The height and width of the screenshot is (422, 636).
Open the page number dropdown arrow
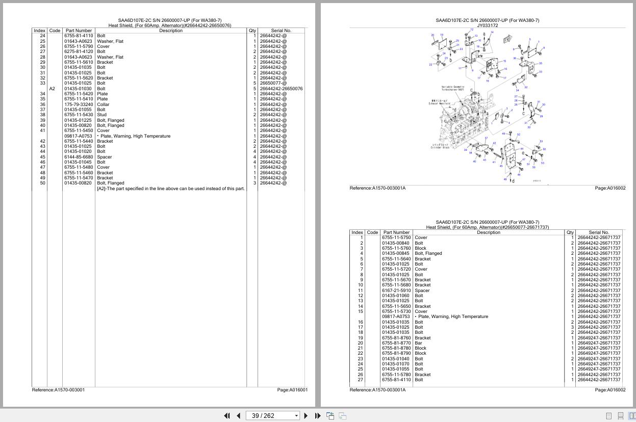click(296, 416)
